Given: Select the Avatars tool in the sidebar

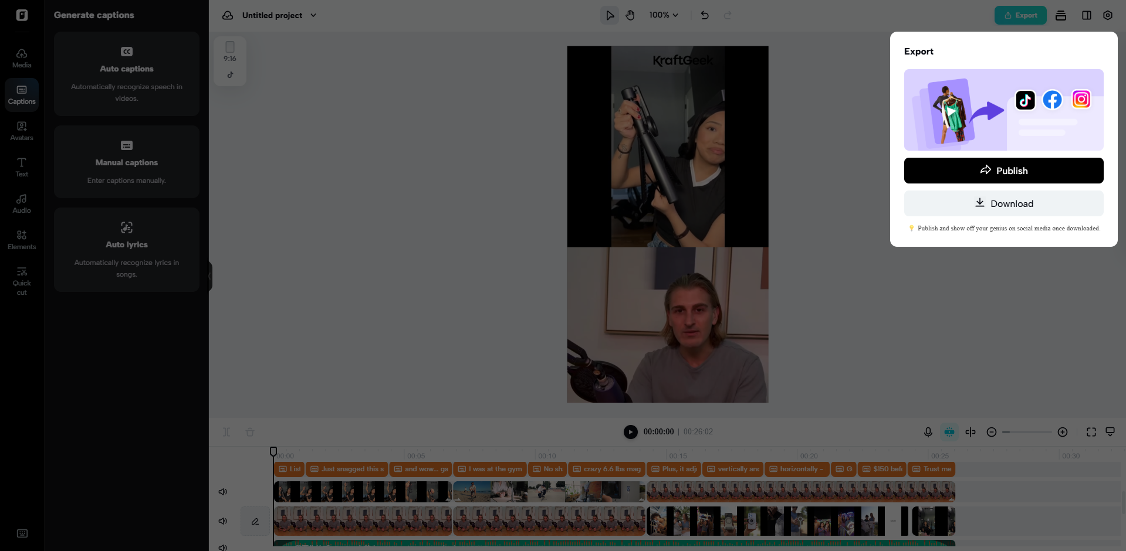Looking at the screenshot, I should pyautogui.click(x=22, y=130).
